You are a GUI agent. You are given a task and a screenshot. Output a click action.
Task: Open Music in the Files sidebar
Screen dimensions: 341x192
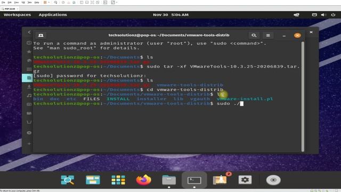(x=29, y=95)
